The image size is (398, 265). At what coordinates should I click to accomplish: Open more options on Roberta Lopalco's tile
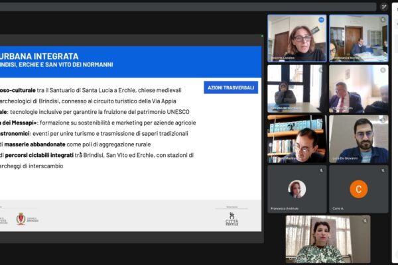click(x=321, y=20)
